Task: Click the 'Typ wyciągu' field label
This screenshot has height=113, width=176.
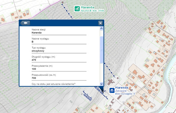Action: pos(39,48)
